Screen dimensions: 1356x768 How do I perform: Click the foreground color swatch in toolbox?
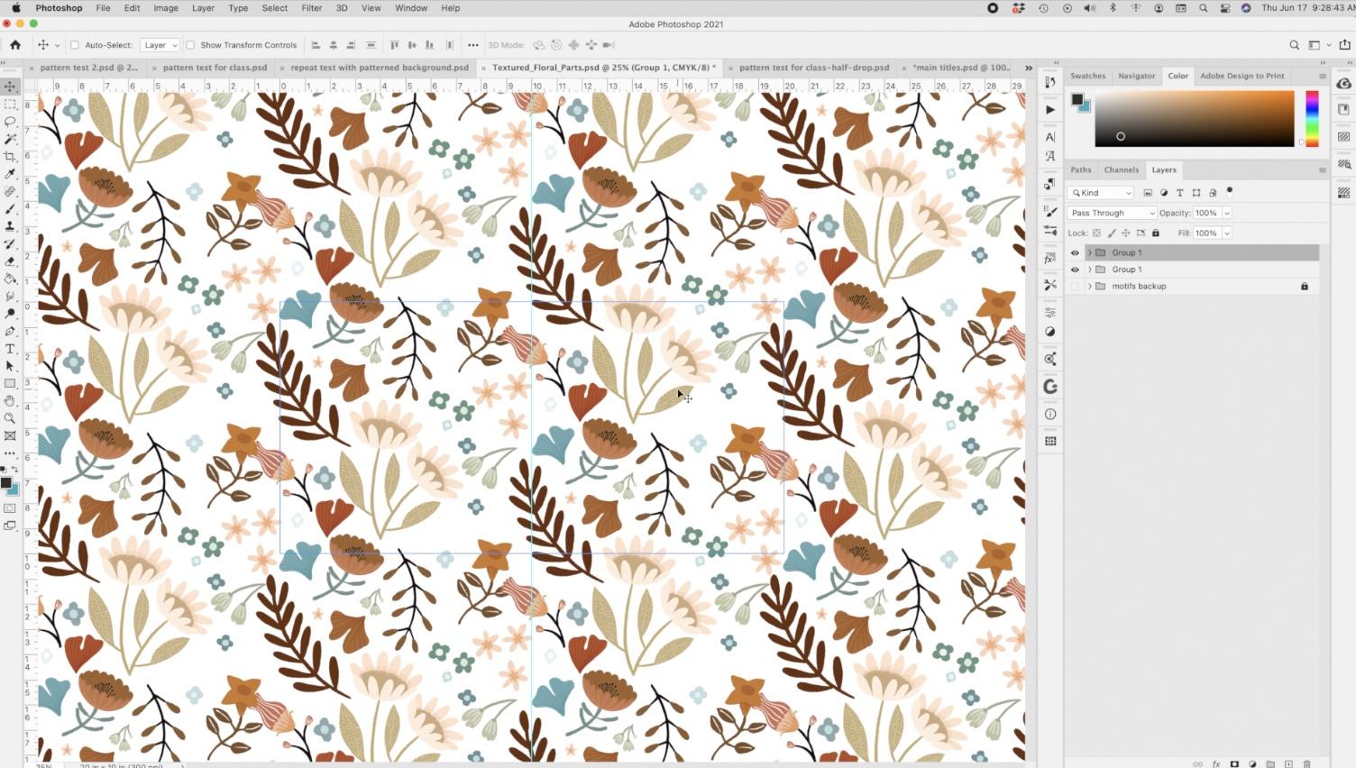(6, 483)
